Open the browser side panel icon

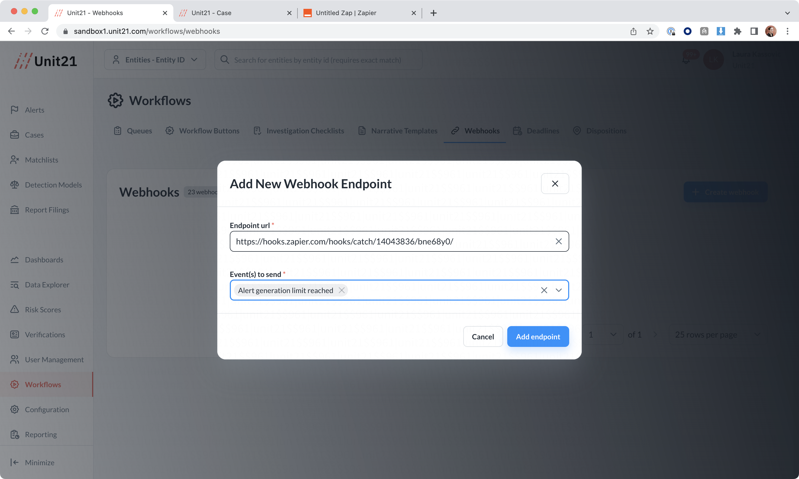click(x=754, y=31)
